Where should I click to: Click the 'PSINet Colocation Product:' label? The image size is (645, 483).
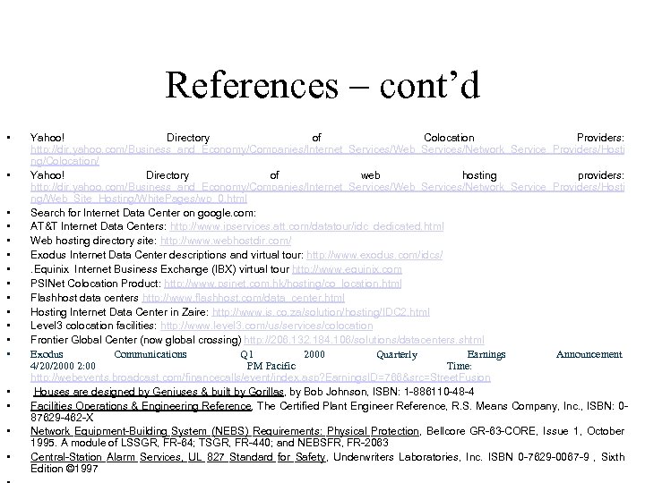pyautogui.click(x=96, y=284)
